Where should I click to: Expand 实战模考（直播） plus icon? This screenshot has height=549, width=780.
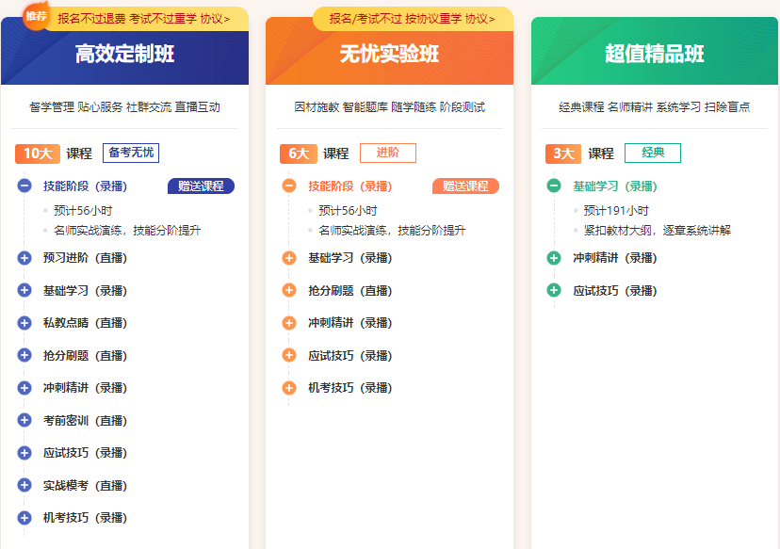click(24, 485)
